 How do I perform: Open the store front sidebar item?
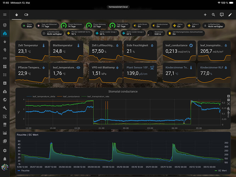click(5, 125)
